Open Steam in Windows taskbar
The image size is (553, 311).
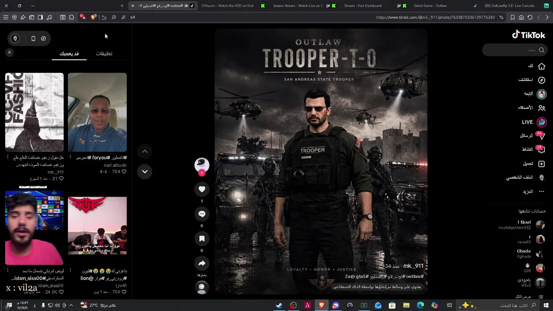[x=279, y=305]
